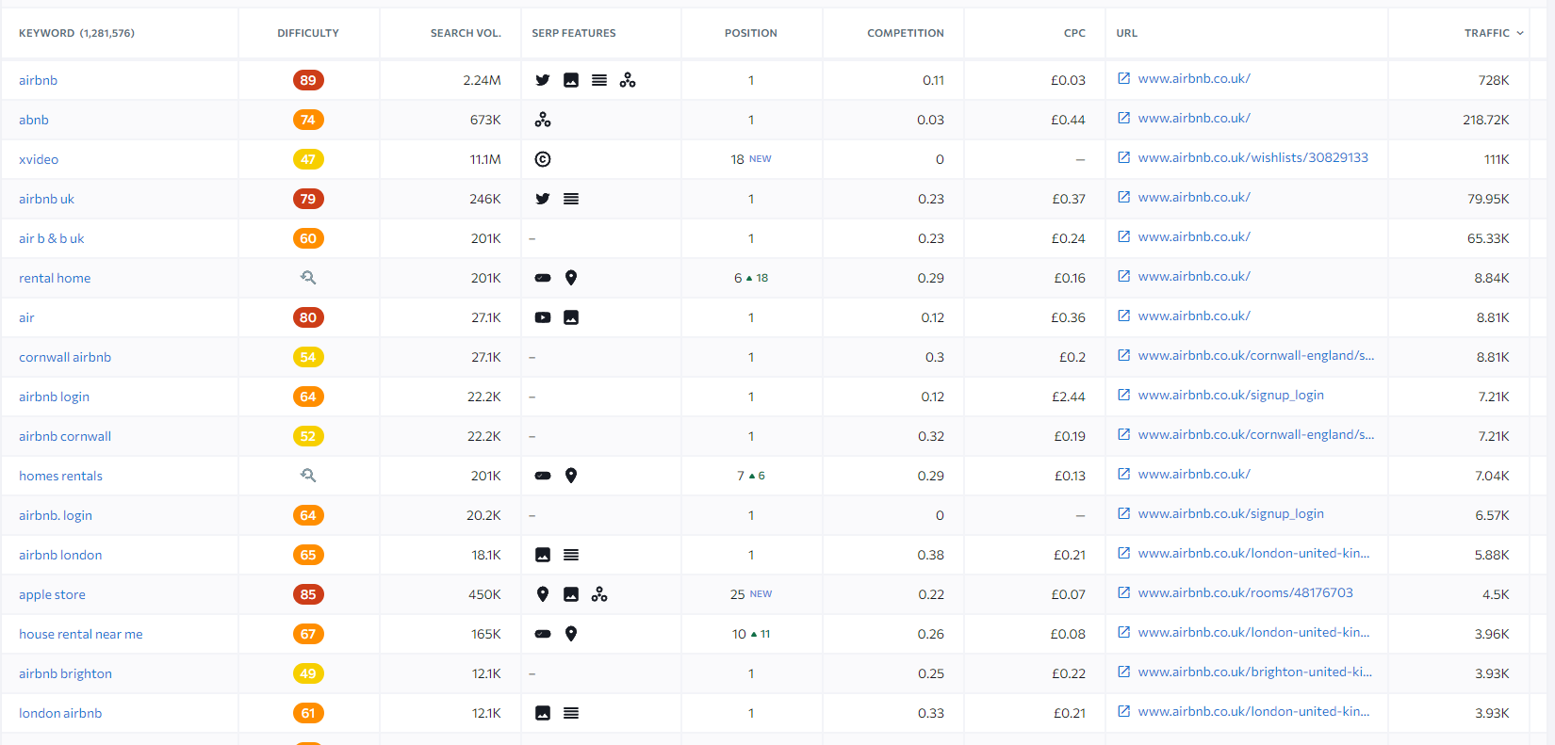Click the three-circle SERP icon in the apple store row
1555x745 pixels.
pos(599,594)
